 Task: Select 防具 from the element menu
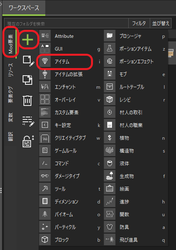click(x=135, y=227)
